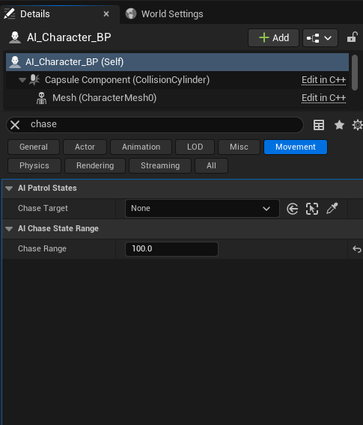Click the Chase Target property label
Image resolution: width=363 pixels, height=425 pixels.
43,208
